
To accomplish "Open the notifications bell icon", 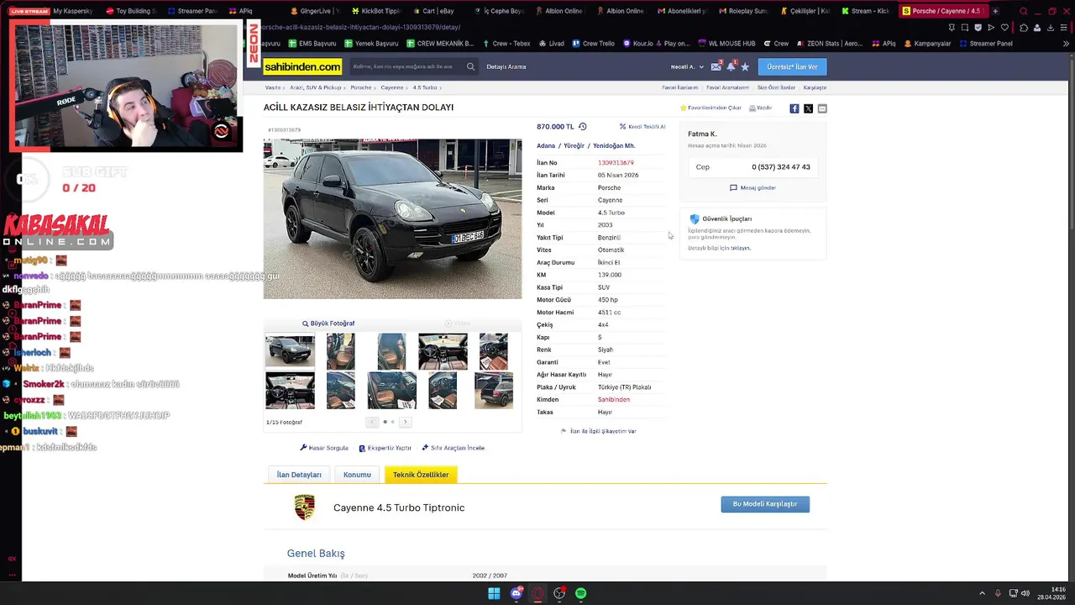I will [x=731, y=66].
